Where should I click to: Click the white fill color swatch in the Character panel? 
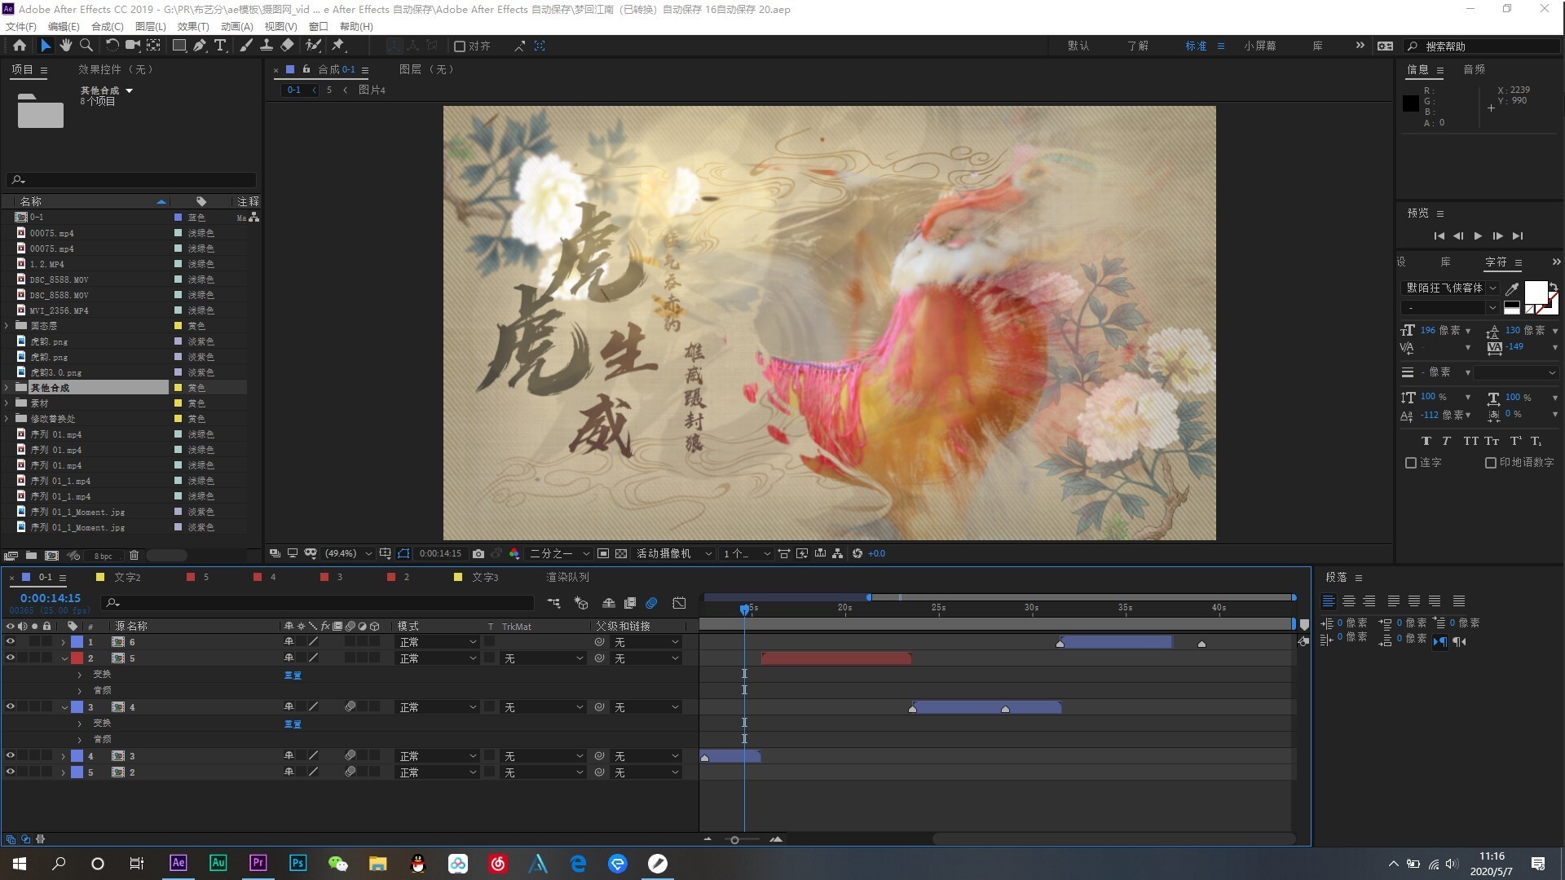[x=1535, y=292]
